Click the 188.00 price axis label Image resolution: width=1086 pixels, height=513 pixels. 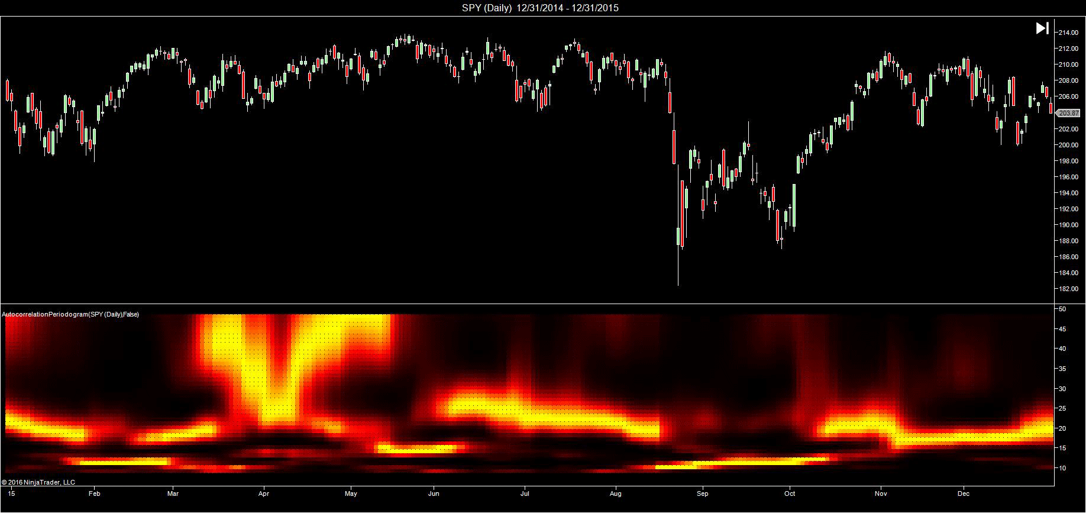pos(1068,241)
